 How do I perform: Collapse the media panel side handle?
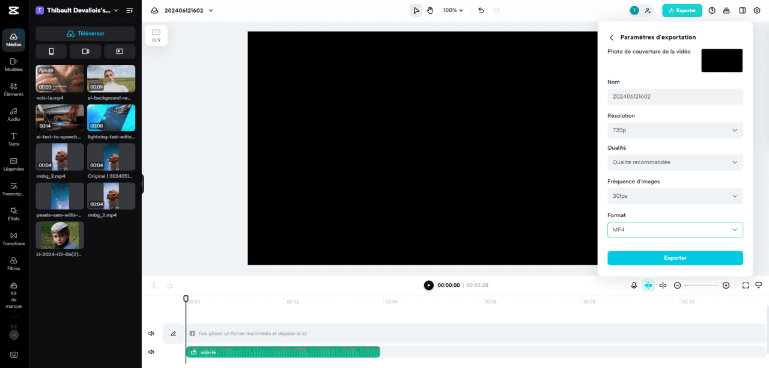[142, 184]
